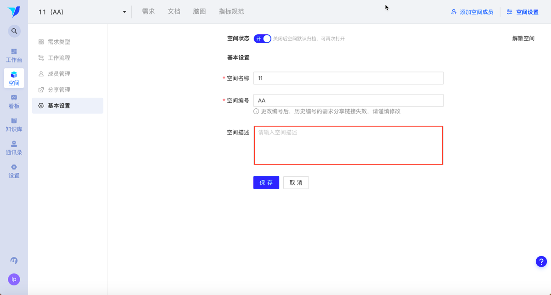This screenshot has width=551, height=295.
Task: Open 需求类型 settings menu
Action: tap(68, 42)
